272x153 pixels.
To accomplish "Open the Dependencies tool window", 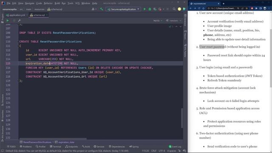I will click(x=117, y=147).
